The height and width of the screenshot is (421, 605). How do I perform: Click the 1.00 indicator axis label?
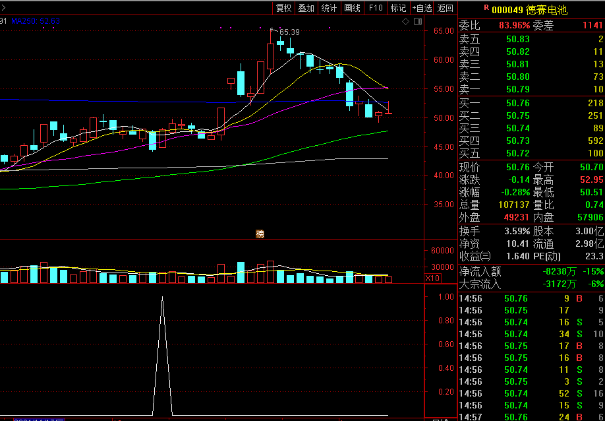446,297
